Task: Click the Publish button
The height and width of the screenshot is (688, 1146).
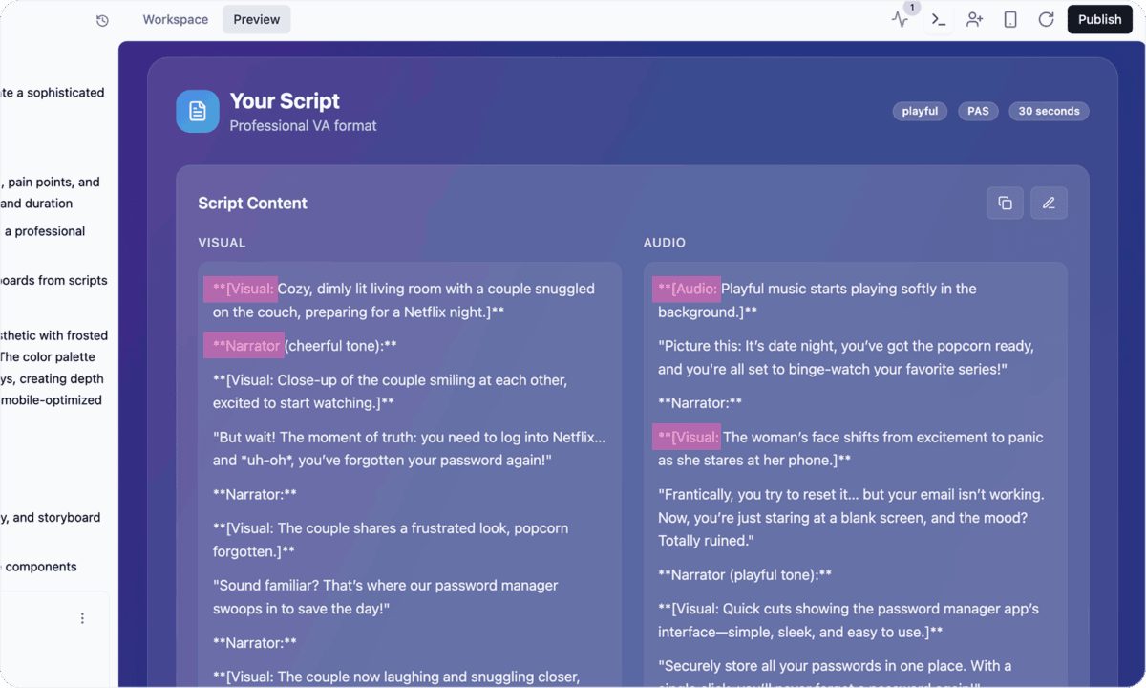Action: (x=1099, y=19)
